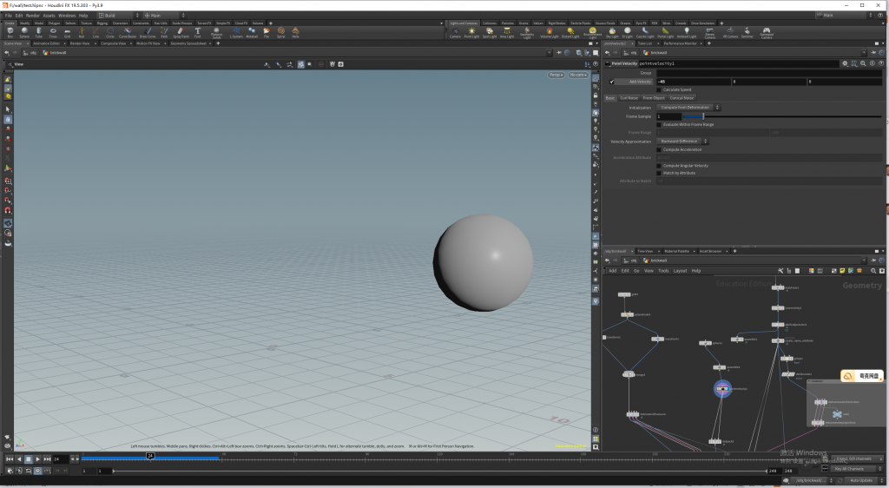Screen dimensions: 889x488
Task: Click the parameter pane search icon
Action: coord(863,63)
